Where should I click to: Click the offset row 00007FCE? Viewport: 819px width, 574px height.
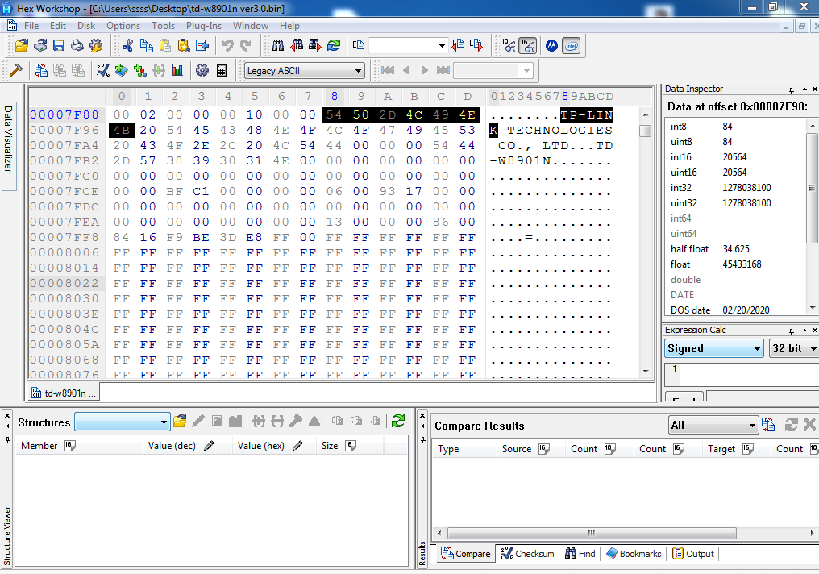(x=64, y=191)
